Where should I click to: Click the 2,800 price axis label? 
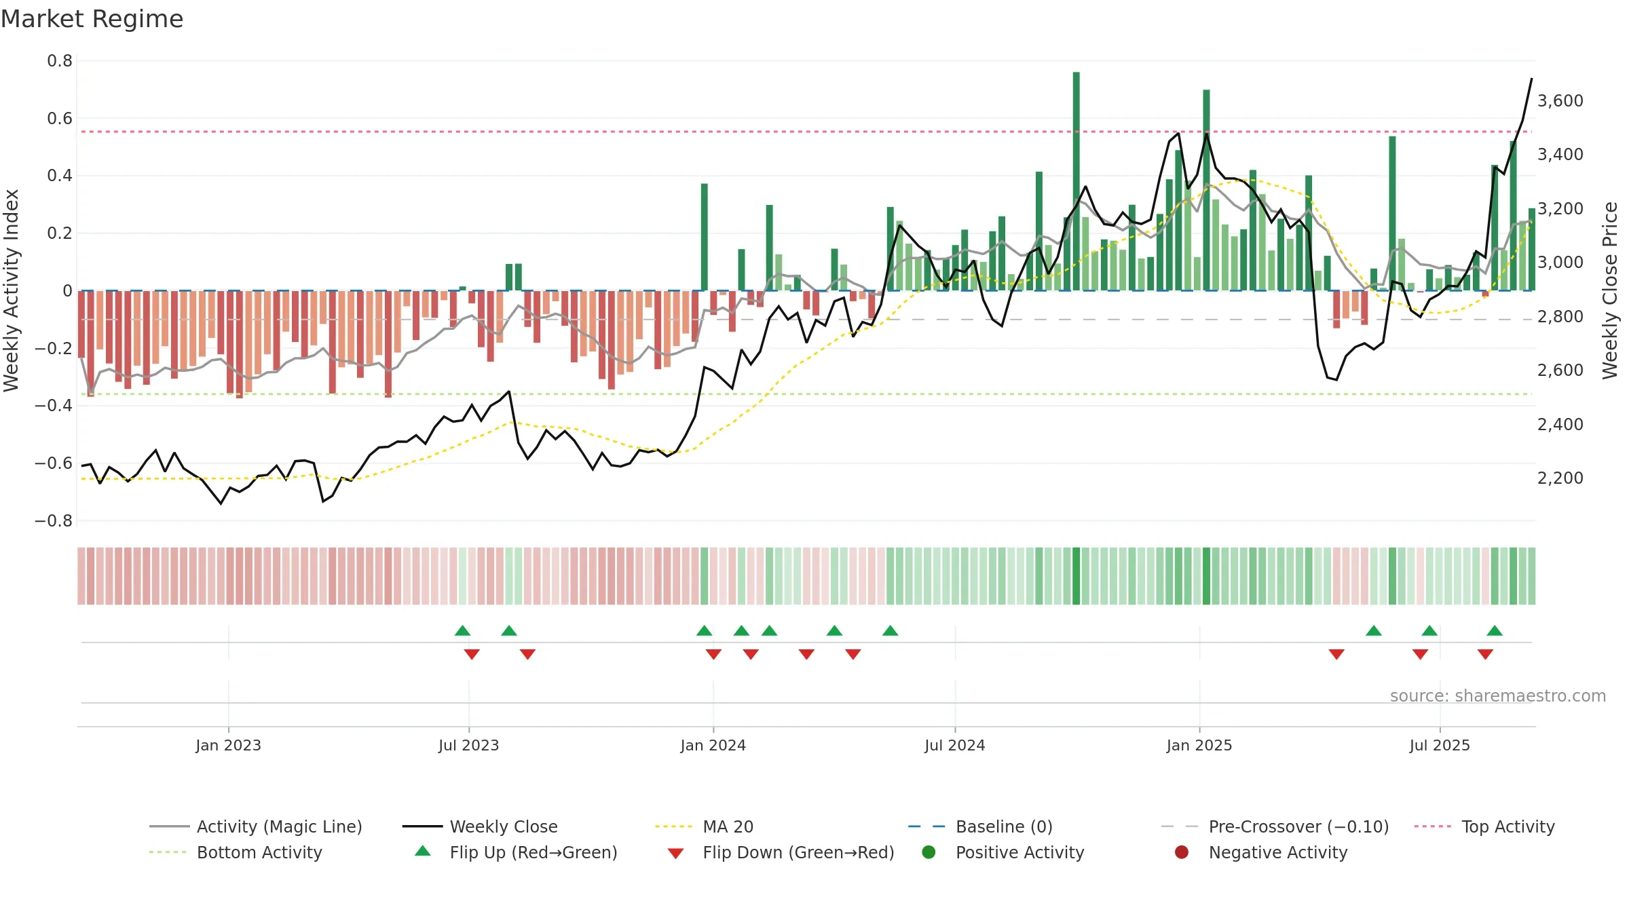point(1560,316)
